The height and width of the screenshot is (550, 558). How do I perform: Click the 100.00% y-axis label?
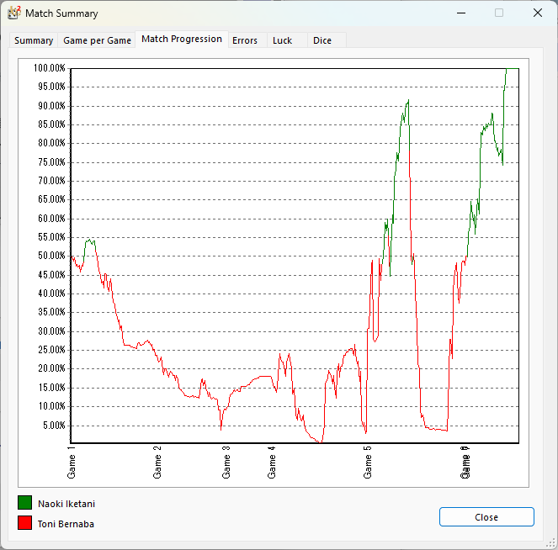coord(50,68)
